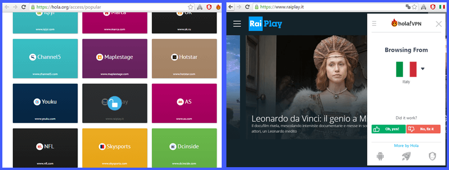The width and height of the screenshot is (449, 170).
Task: Open the AS site tile
Action: 184,103
